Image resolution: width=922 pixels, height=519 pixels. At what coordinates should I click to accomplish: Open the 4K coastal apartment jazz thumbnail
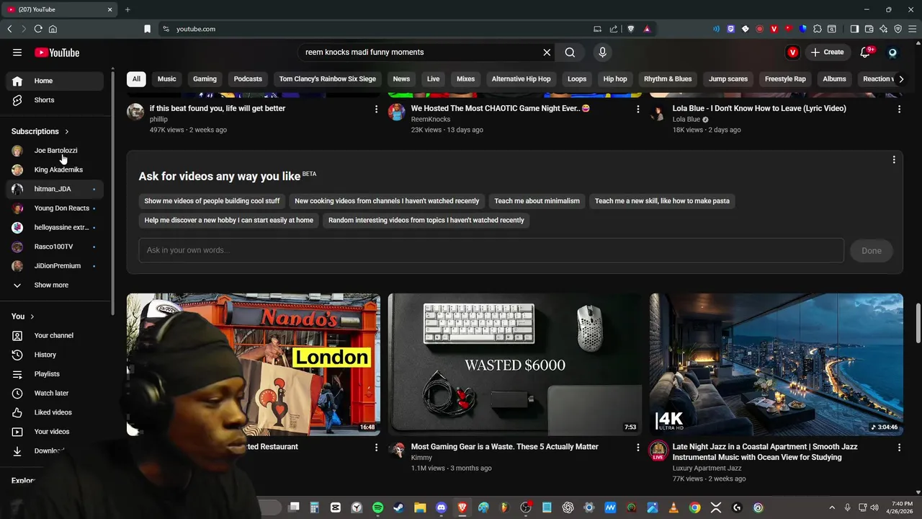[x=776, y=364]
